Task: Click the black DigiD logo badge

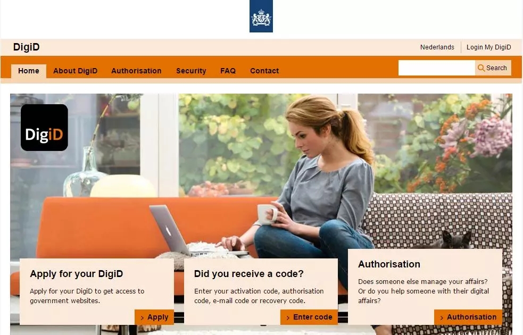Action: coord(44,128)
